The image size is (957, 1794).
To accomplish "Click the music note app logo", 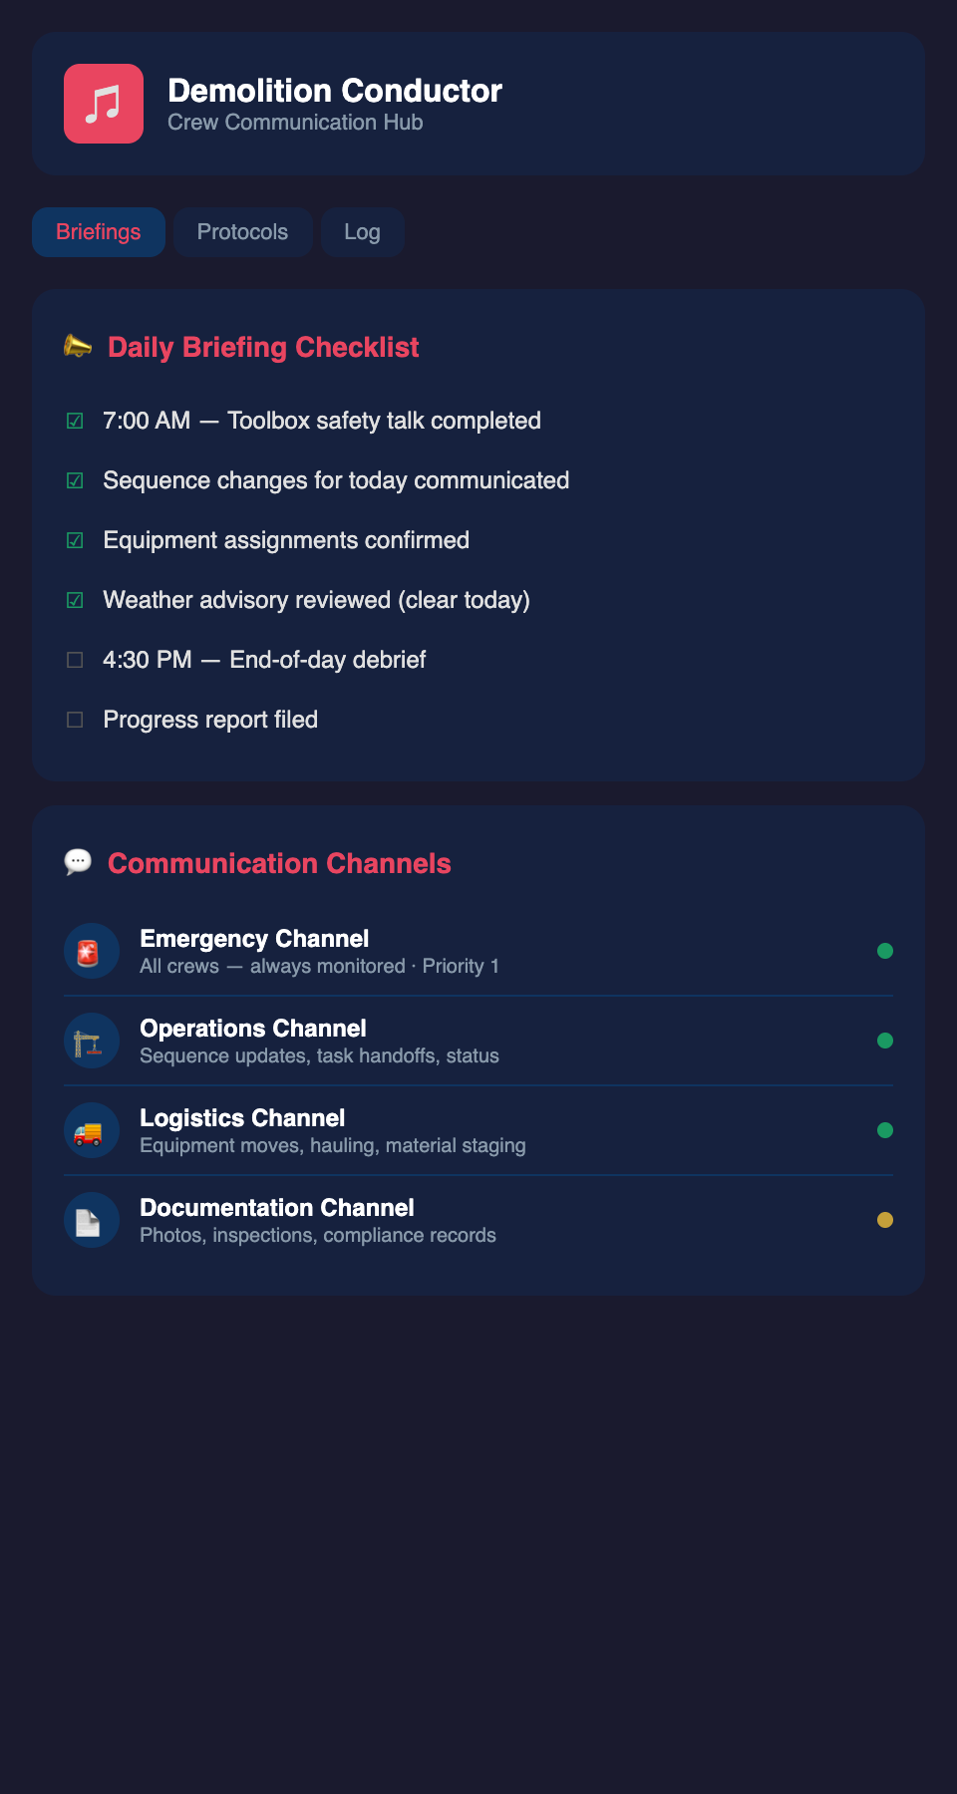I will [104, 104].
